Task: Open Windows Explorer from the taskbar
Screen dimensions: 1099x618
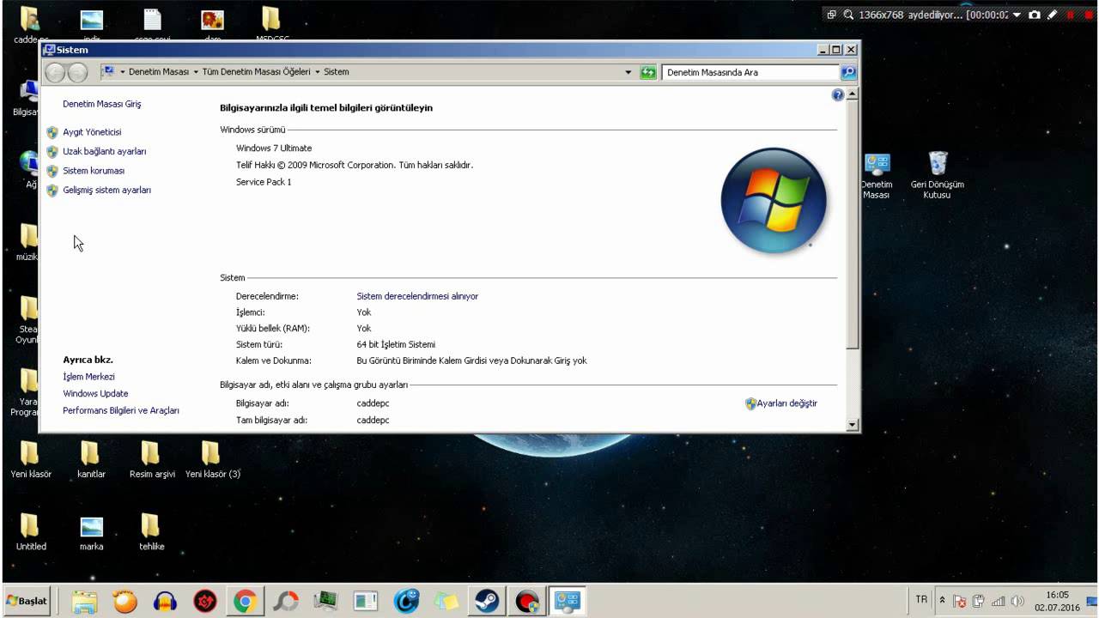Action: coord(84,602)
